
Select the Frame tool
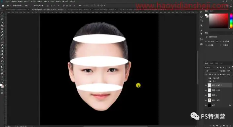pyautogui.click(x=2, y=29)
